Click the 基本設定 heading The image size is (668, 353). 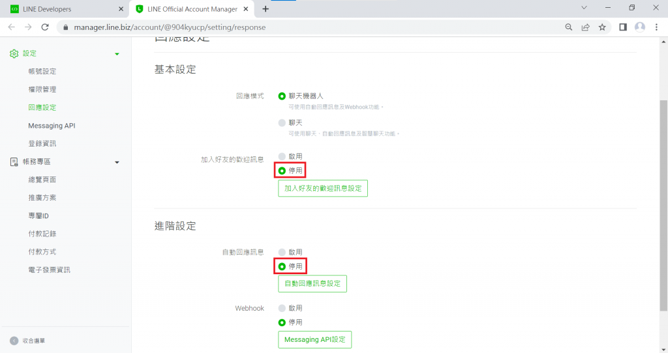pos(175,69)
